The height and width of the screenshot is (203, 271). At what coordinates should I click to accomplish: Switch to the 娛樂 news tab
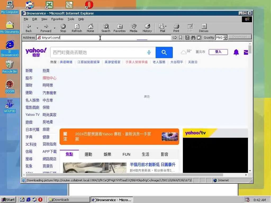(107, 154)
